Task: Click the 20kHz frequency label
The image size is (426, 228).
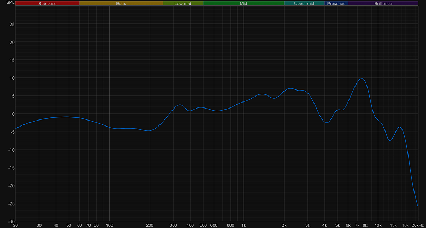Action: click(x=419, y=225)
